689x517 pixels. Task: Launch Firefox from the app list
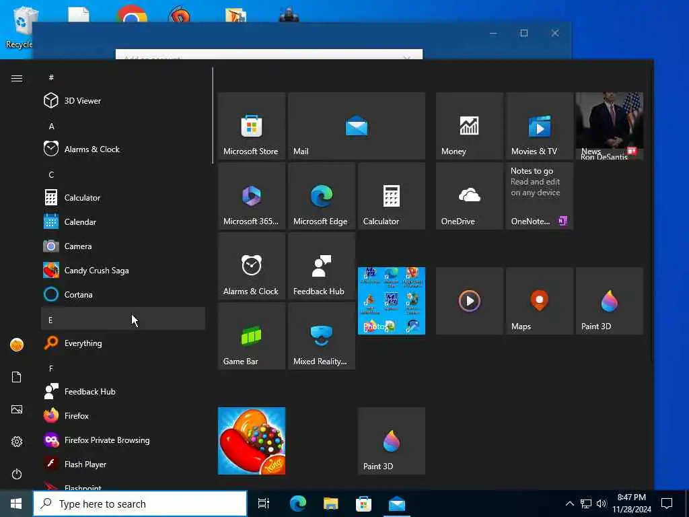[123, 415]
